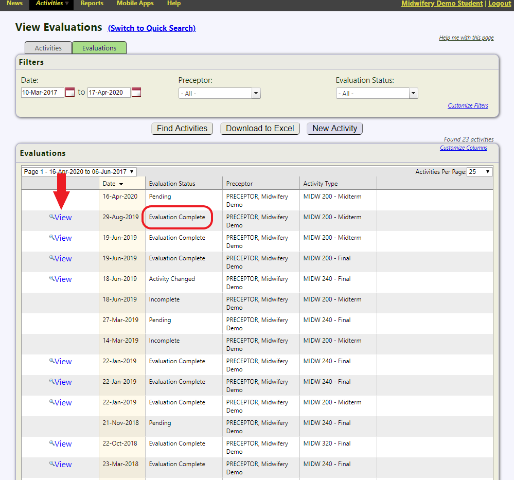This screenshot has width=514, height=480.
Task: Sort by the Preceptor column header
Action: (239, 184)
